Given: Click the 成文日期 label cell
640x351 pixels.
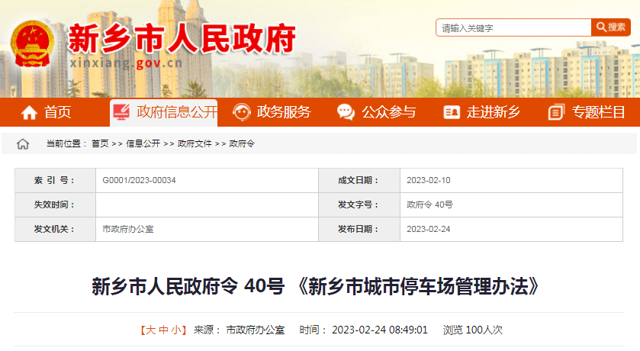Looking at the screenshot, I should [x=359, y=180].
